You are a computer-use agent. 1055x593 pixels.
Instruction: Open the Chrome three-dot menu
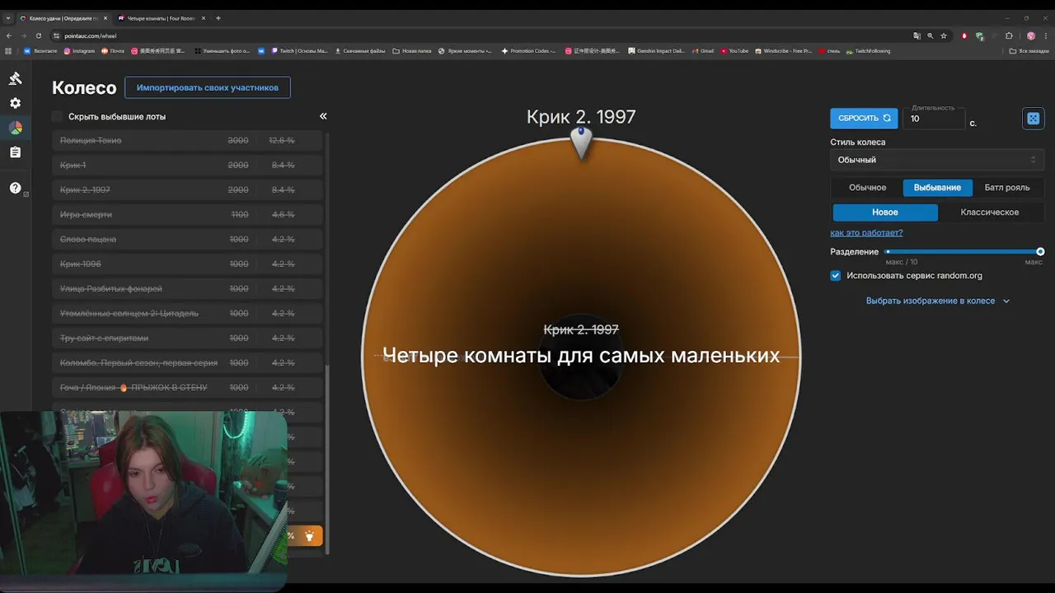(x=1045, y=35)
